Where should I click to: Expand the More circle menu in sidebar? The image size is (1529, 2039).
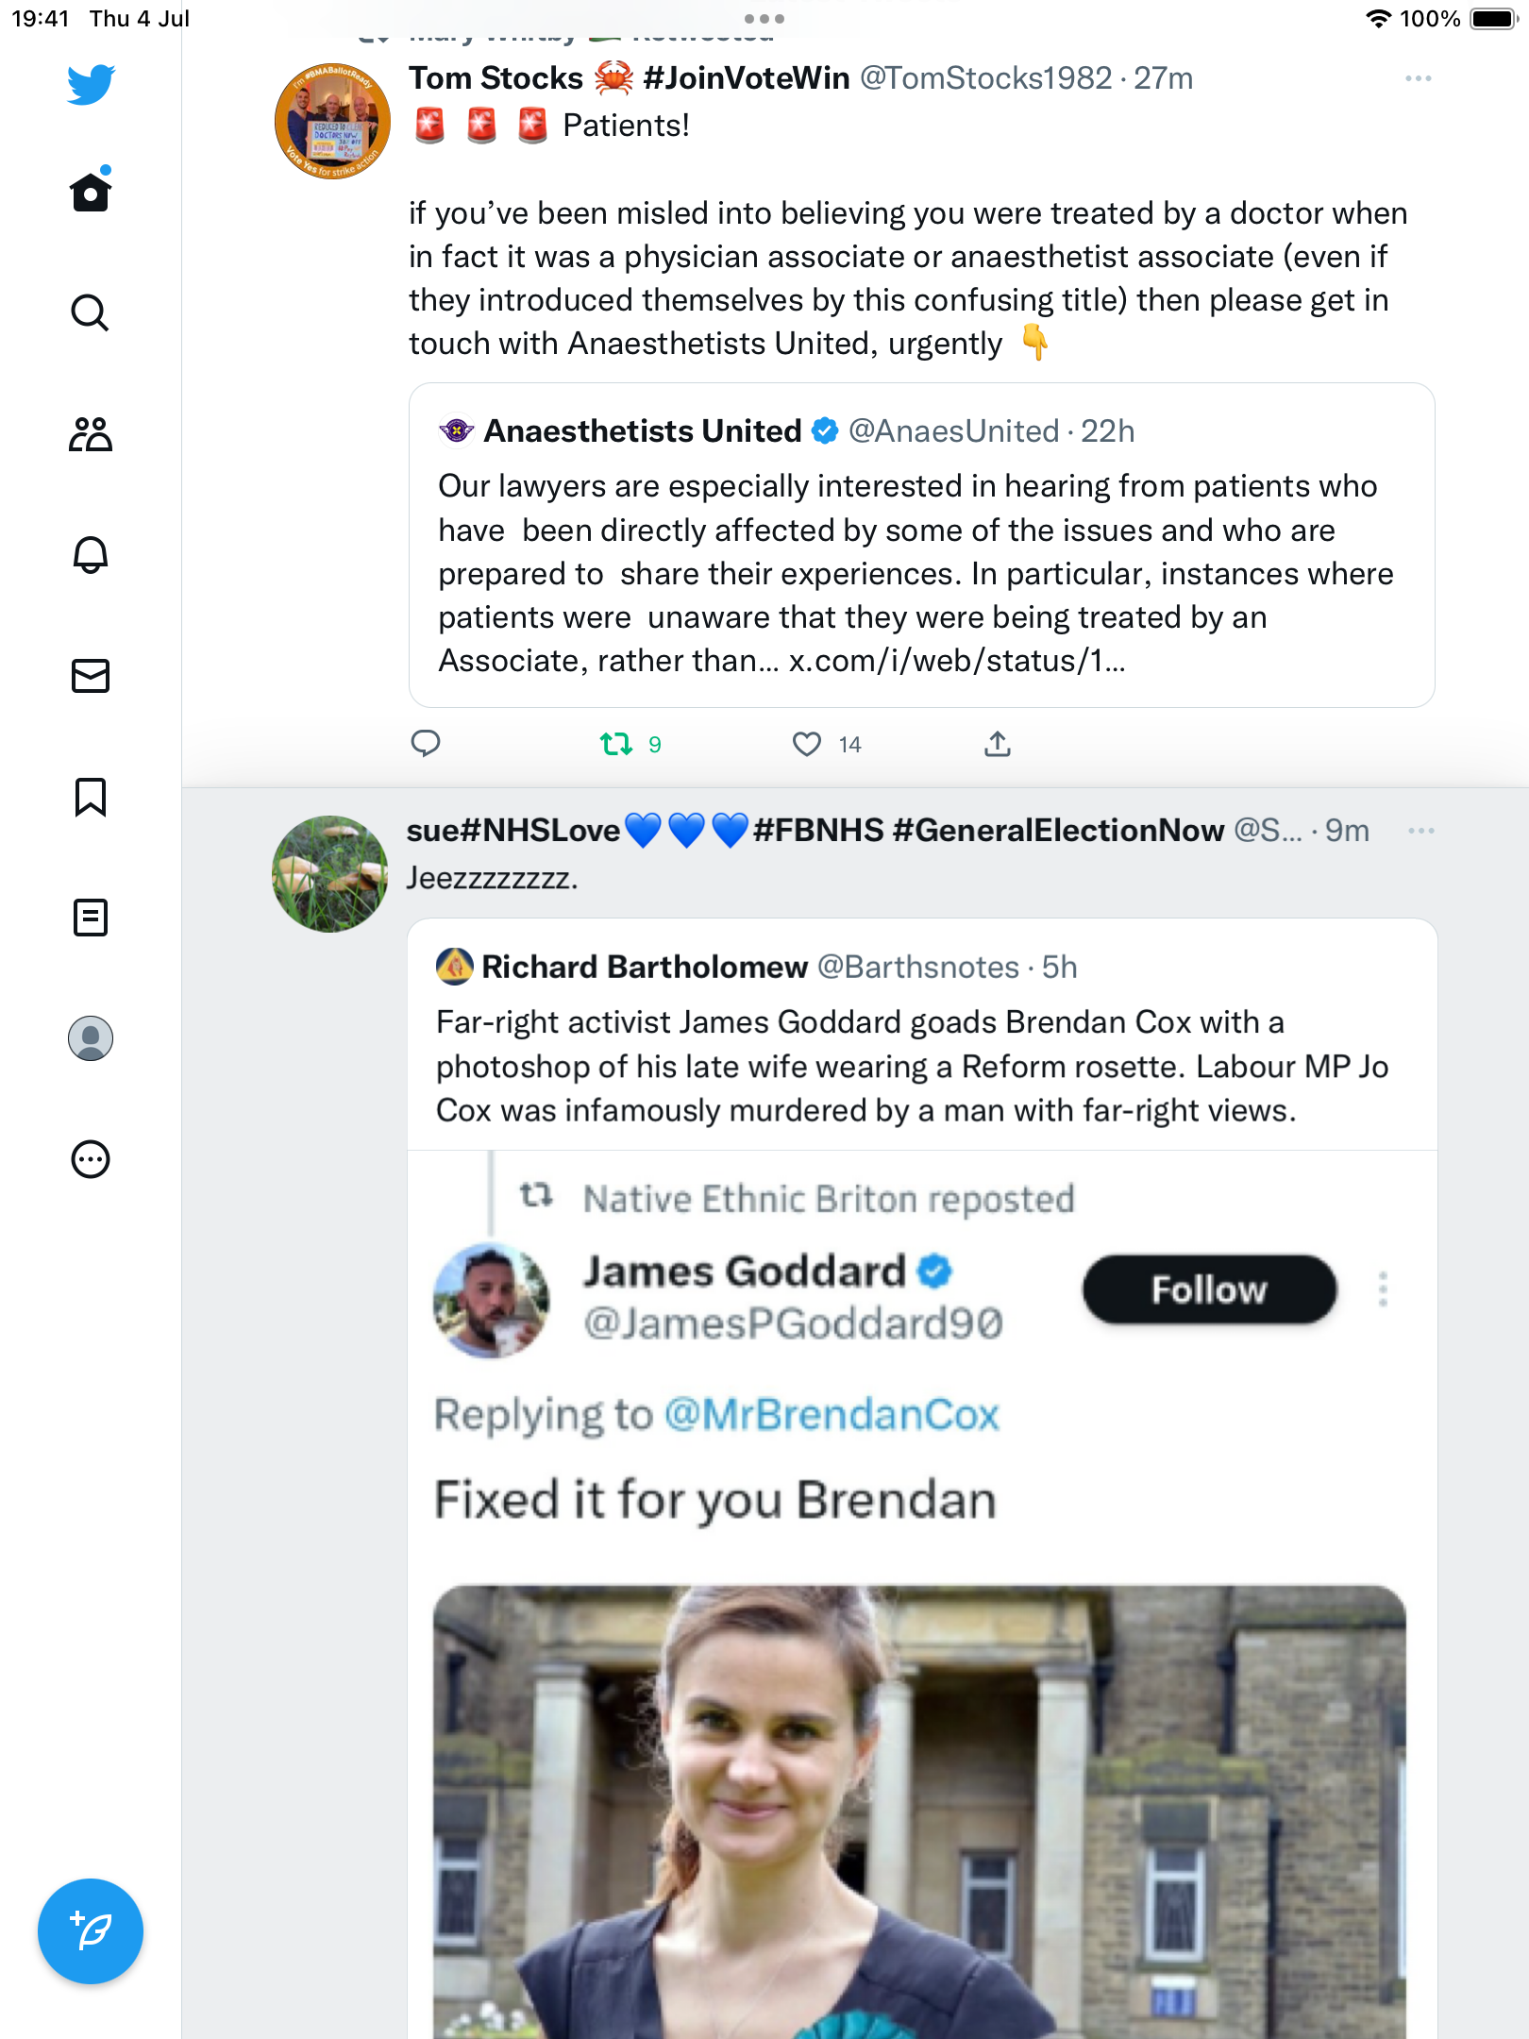point(91,1159)
